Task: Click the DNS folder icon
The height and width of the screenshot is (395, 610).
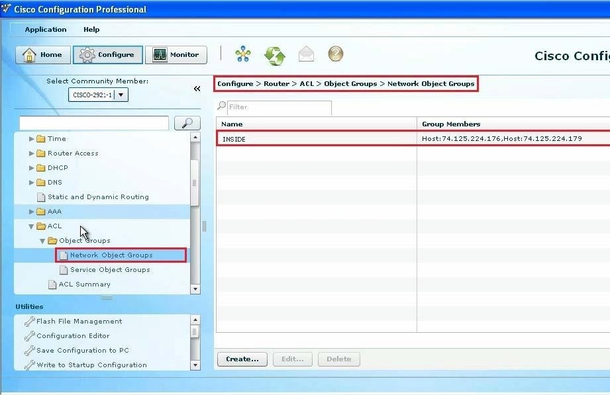Action: pos(41,183)
